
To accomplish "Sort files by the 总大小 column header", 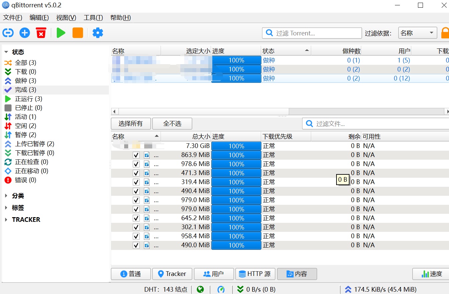I will [186, 136].
